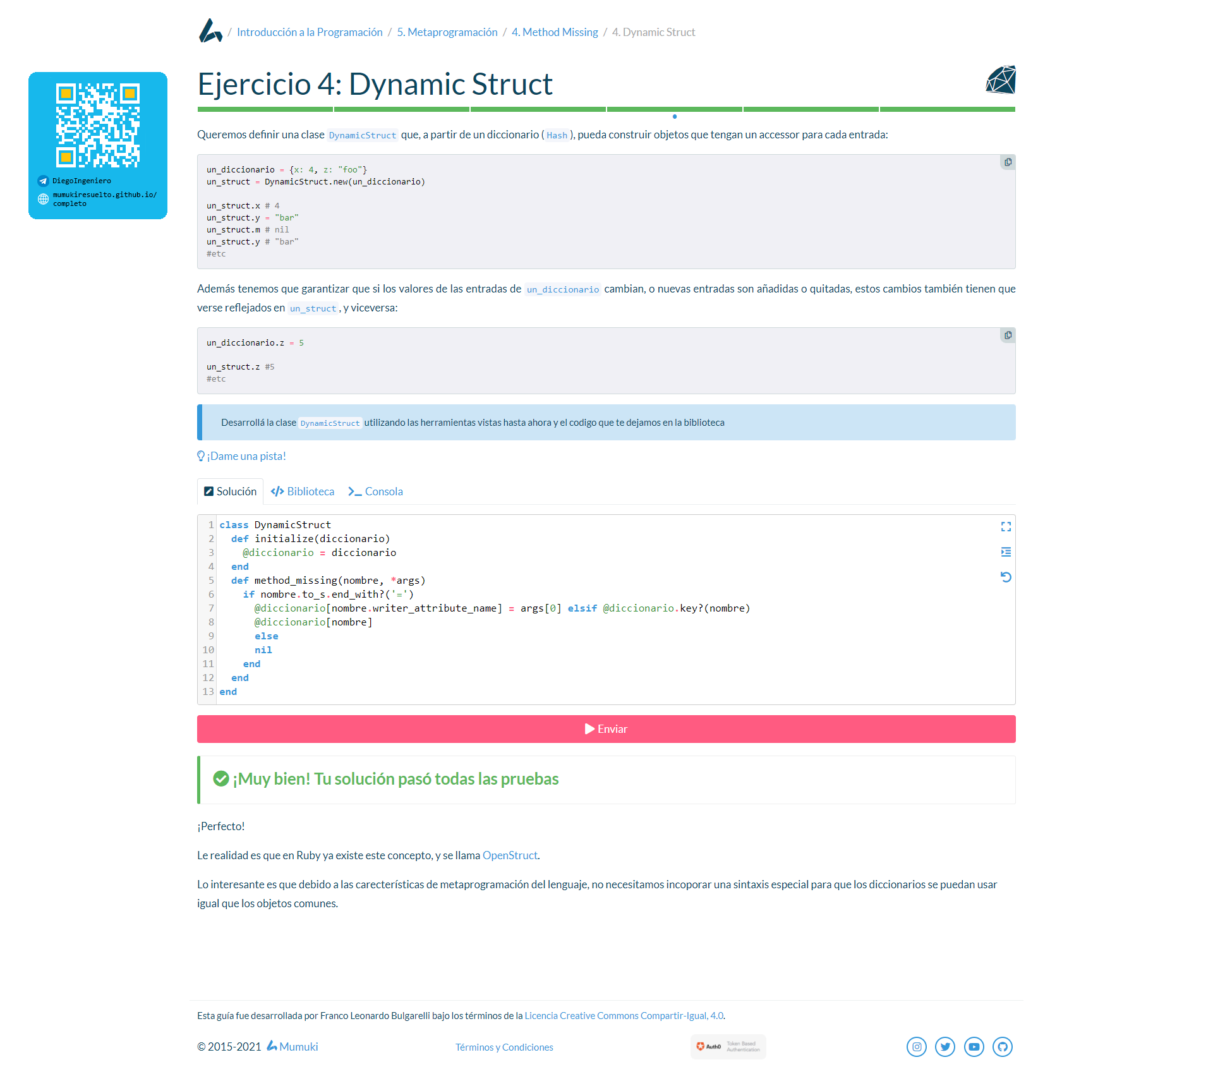Open the Consola tab
This screenshot has height=1074, width=1213.
[375, 492]
